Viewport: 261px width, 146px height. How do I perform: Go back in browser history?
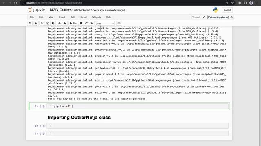click(x=4, y=3)
